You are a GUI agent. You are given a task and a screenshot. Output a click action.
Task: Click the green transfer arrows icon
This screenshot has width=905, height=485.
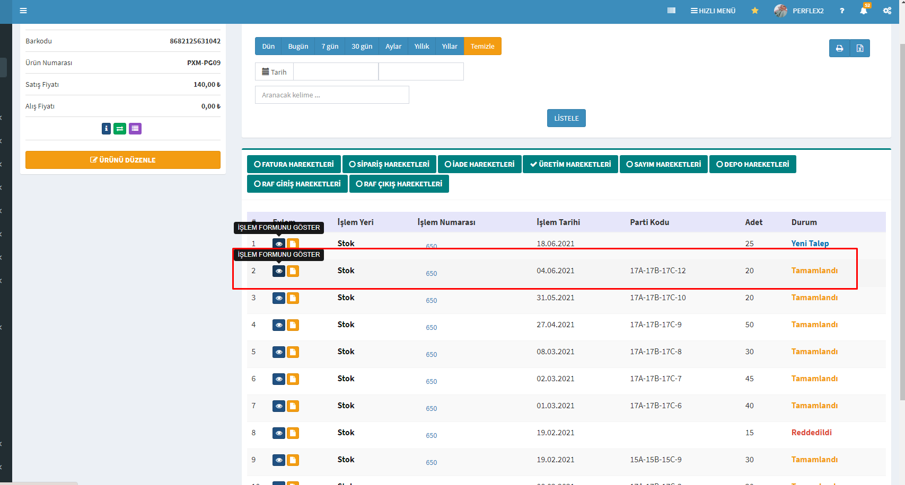[120, 129]
